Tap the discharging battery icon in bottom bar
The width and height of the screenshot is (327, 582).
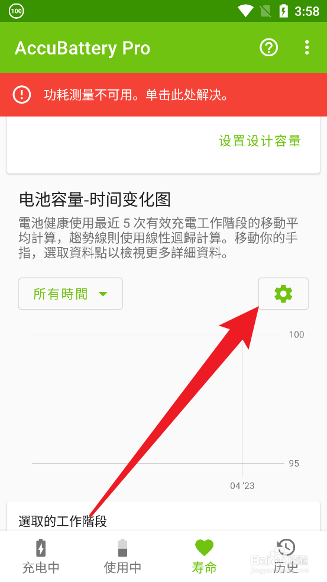122,548
